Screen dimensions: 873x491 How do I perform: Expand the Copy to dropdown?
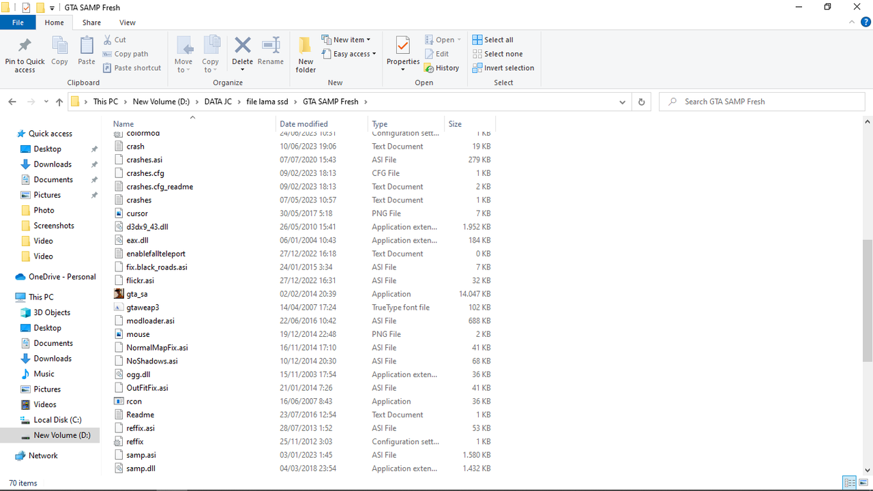coord(210,55)
